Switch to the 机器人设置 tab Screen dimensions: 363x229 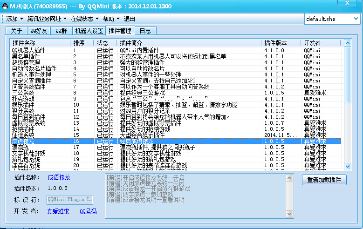click(x=89, y=31)
